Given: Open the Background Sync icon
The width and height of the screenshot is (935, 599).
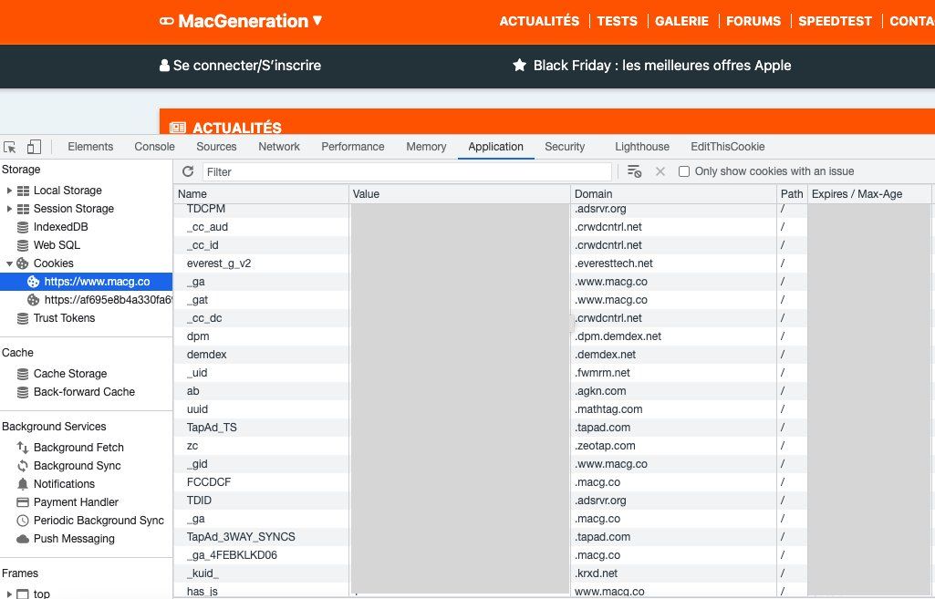Looking at the screenshot, I should 23,466.
